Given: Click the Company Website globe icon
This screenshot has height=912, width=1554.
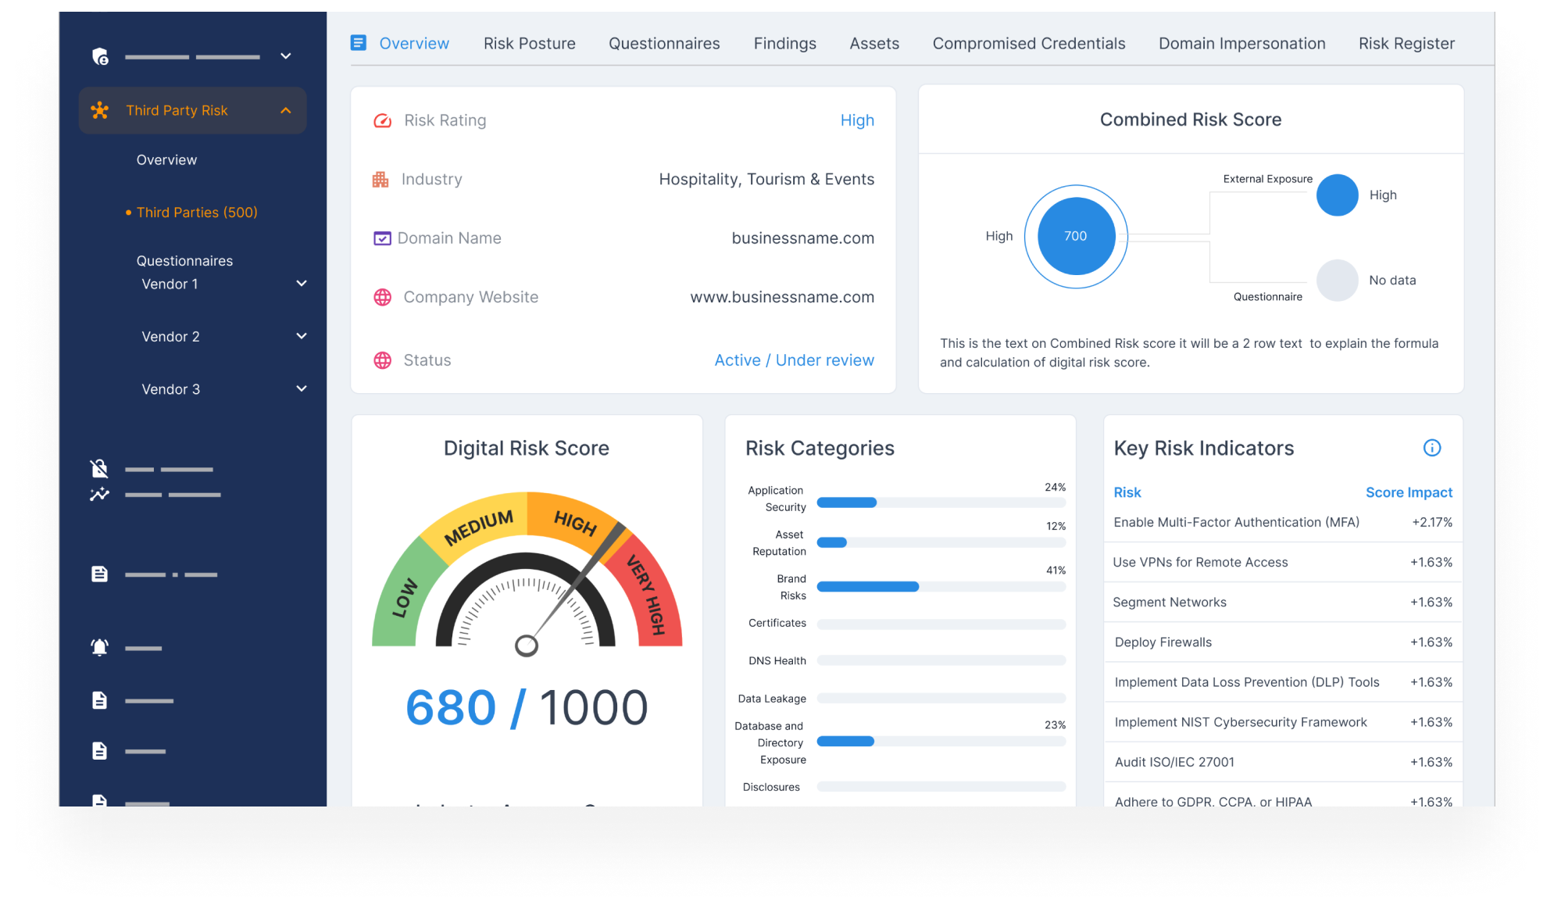Looking at the screenshot, I should (x=382, y=298).
